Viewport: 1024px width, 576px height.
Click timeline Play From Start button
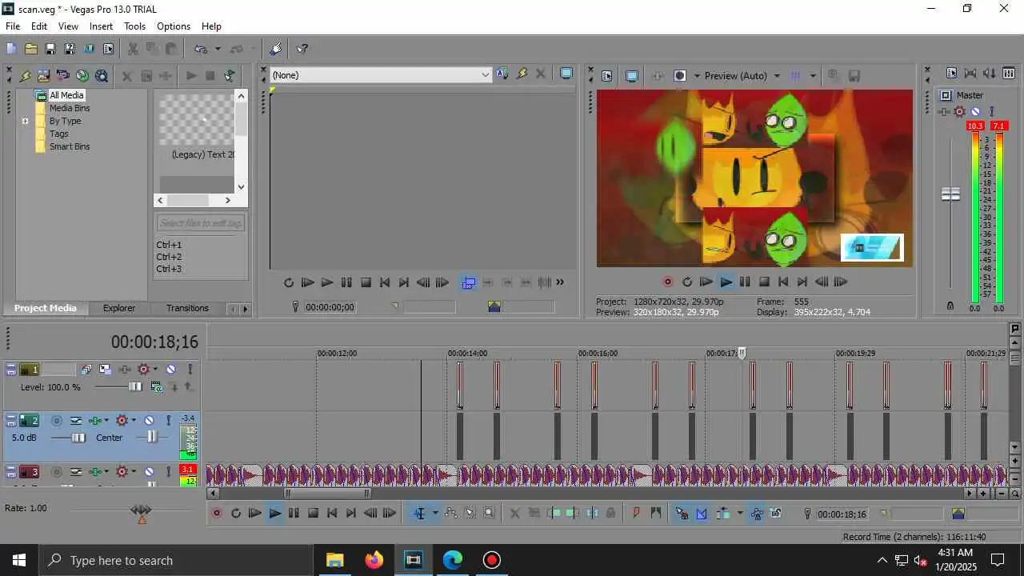click(x=255, y=513)
